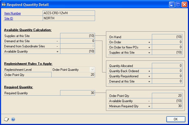Open the Site ID link
The width and height of the screenshot is (189, 125).
point(9,19)
